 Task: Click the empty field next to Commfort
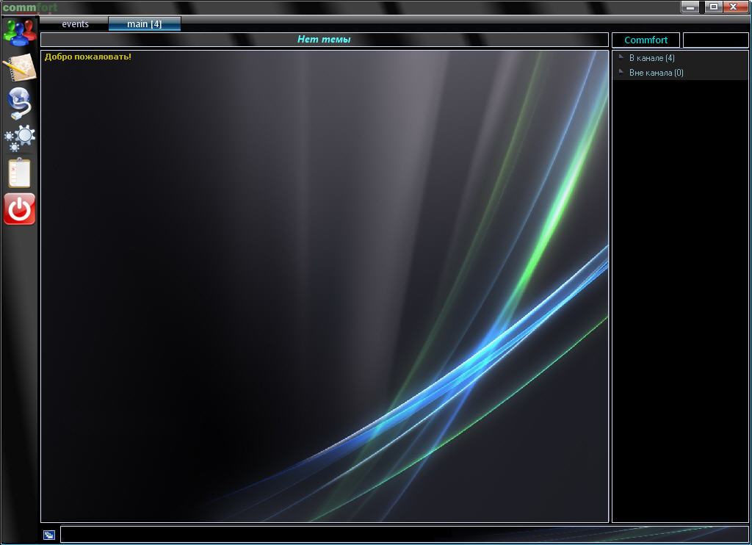coord(715,40)
